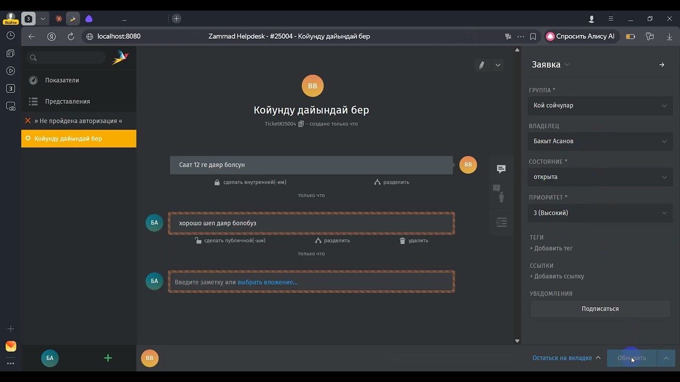The height and width of the screenshot is (382, 680).
Task: Open Представления in the left menu
Action: point(79,101)
